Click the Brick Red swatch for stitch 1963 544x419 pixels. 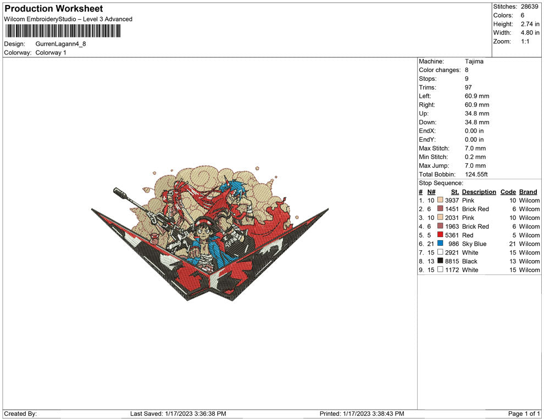pyautogui.click(x=440, y=226)
